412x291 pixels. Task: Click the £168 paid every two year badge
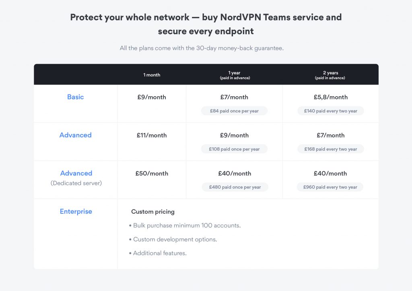(330, 149)
